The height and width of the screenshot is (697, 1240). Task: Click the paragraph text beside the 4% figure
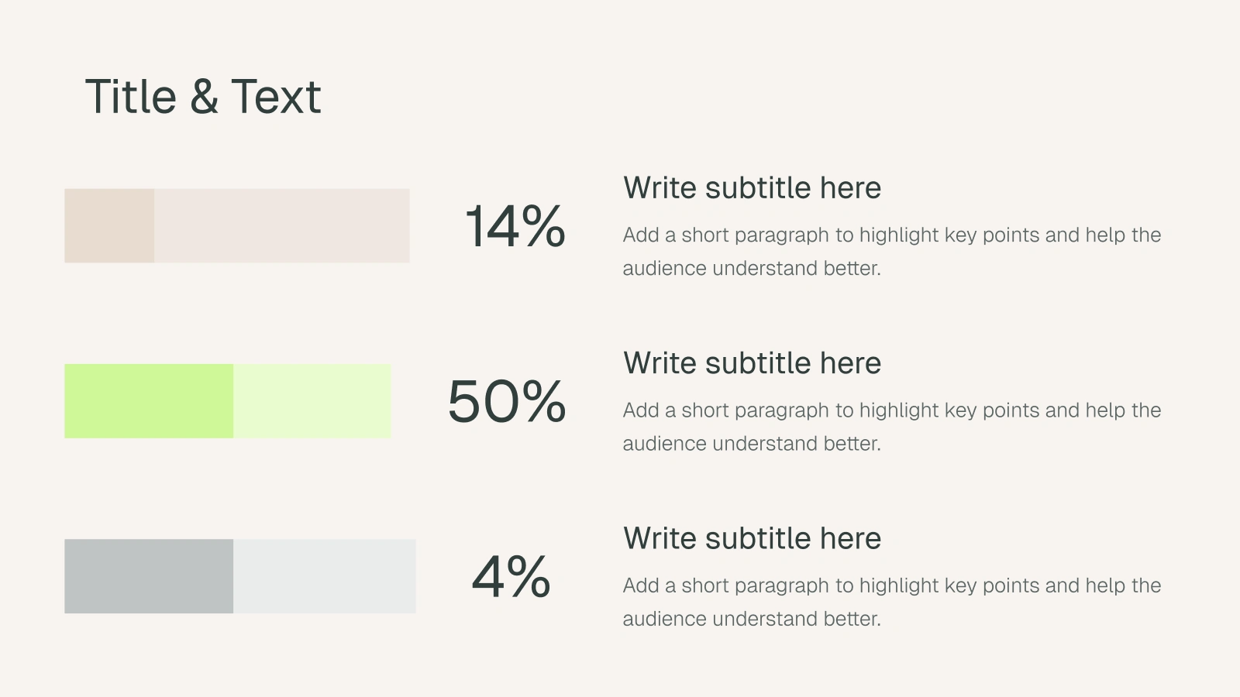[891, 602]
